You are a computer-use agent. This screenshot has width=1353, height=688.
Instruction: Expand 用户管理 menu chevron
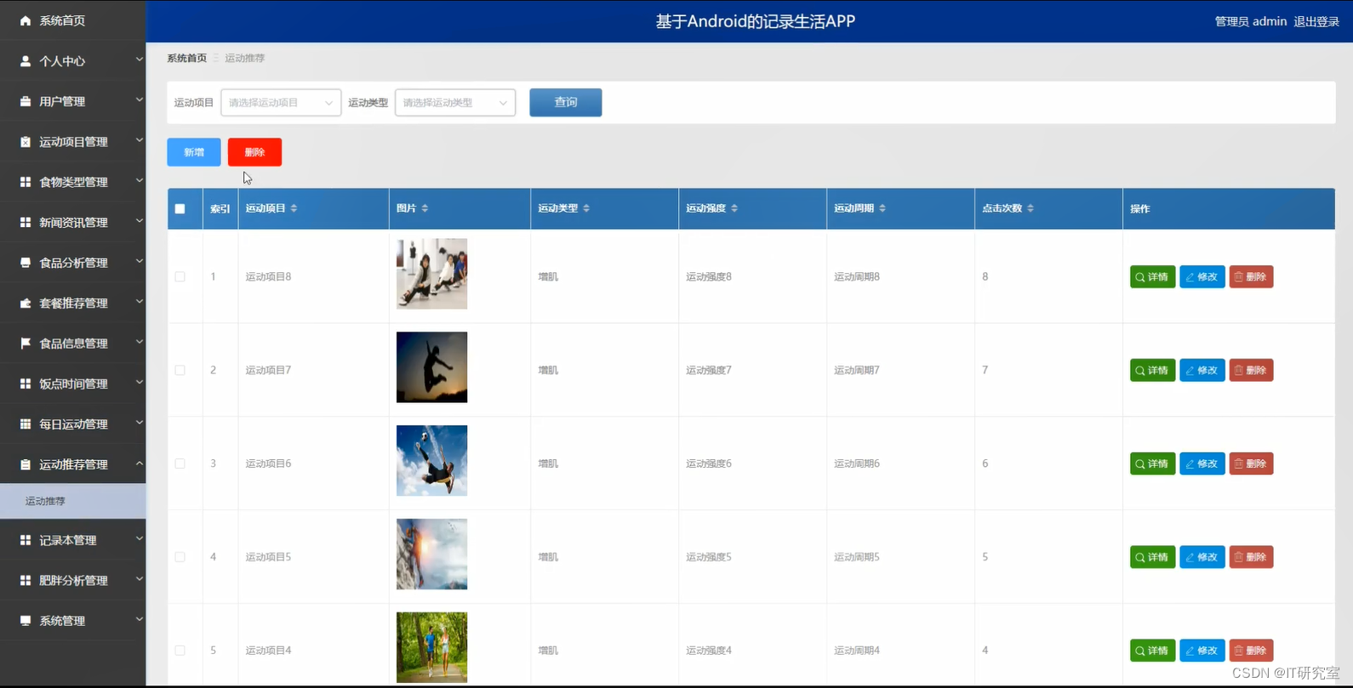(139, 100)
